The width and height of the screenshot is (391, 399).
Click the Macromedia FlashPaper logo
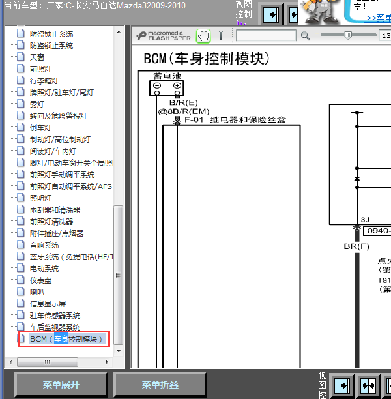[164, 36]
